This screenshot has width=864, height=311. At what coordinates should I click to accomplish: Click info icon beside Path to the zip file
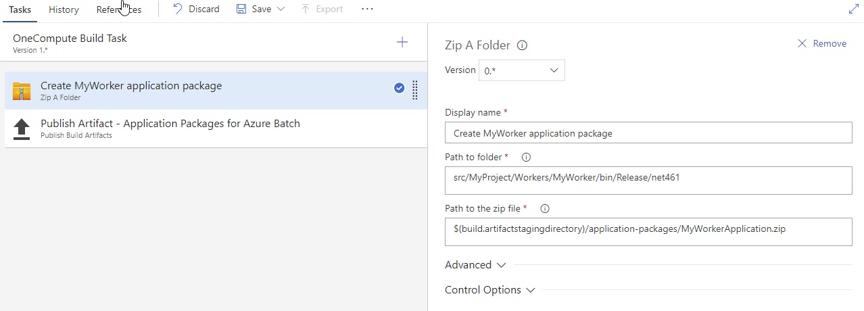pos(545,208)
